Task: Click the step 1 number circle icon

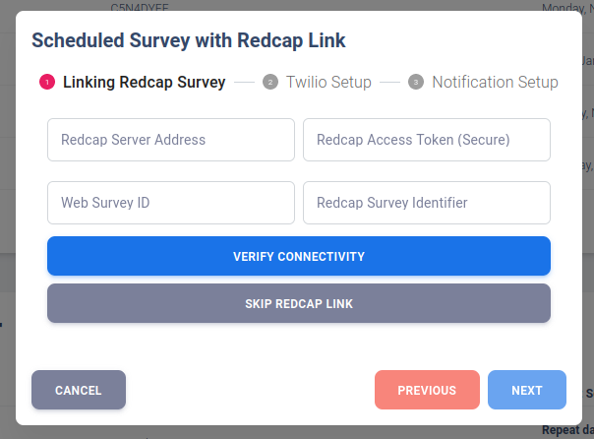Action: (x=46, y=83)
